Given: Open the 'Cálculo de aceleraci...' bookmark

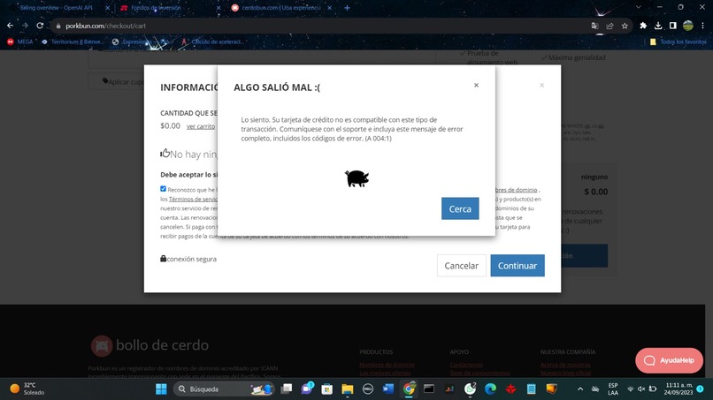Looking at the screenshot, I should (x=212, y=42).
